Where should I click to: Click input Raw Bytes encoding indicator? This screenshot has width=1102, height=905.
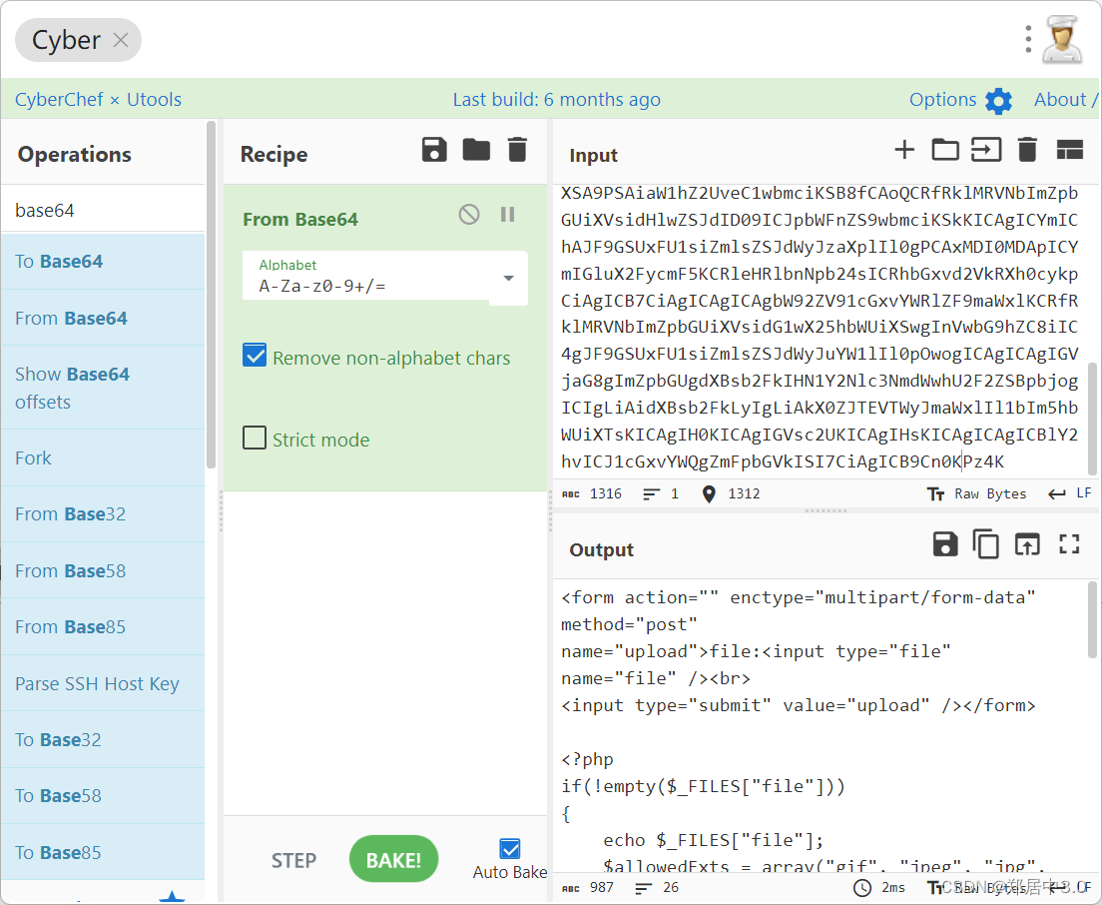(x=977, y=493)
